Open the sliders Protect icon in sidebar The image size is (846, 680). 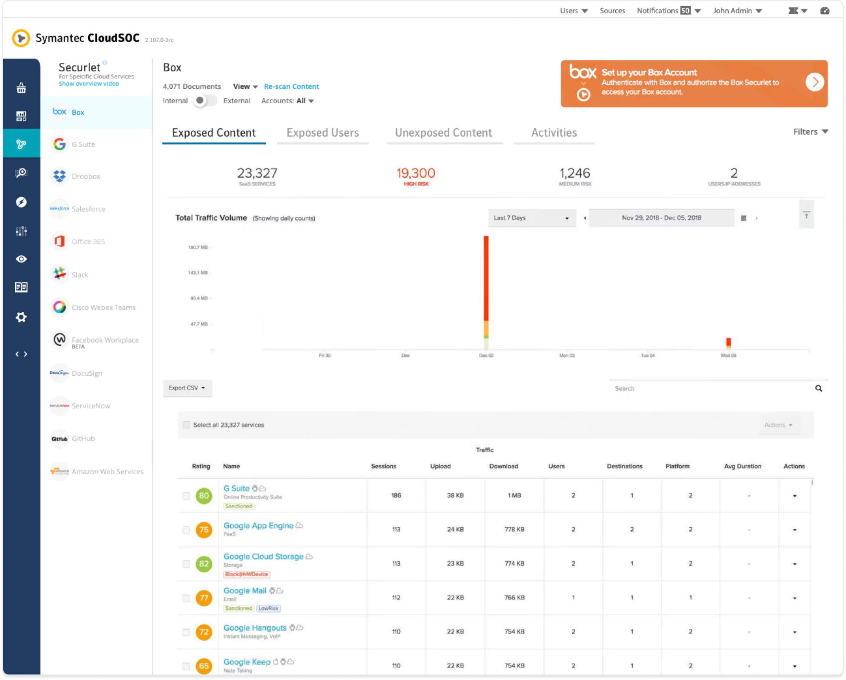pyautogui.click(x=21, y=231)
